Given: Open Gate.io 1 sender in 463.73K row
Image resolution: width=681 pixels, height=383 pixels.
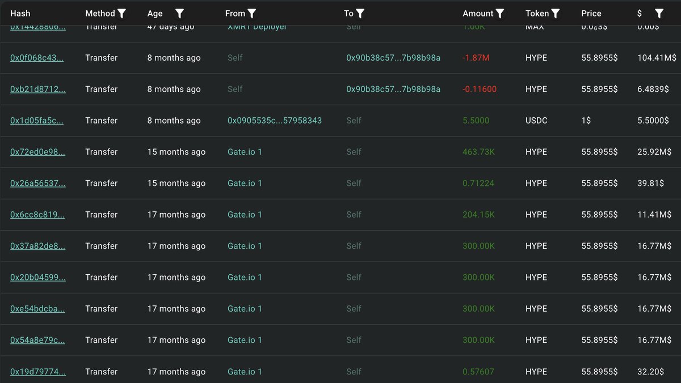Looking at the screenshot, I should 245,152.
